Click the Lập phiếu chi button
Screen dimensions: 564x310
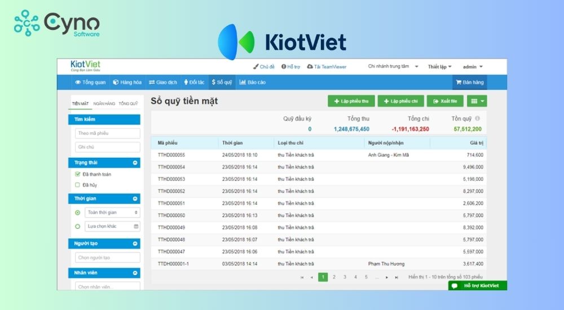coord(400,101)
